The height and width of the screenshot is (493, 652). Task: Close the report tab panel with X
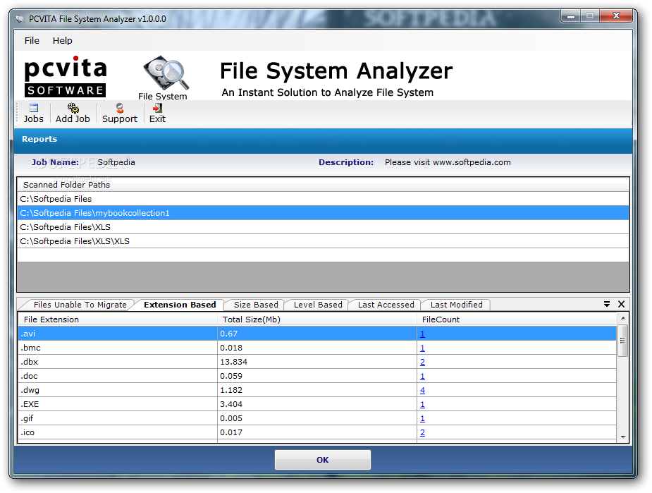(x=621, y=304)
